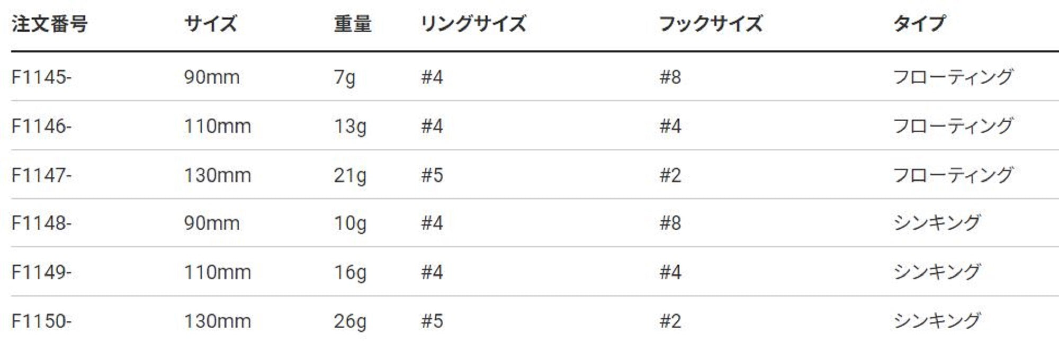Click the リングサイズ column header
Viewport: 1059px width, 342px height.
473,24
